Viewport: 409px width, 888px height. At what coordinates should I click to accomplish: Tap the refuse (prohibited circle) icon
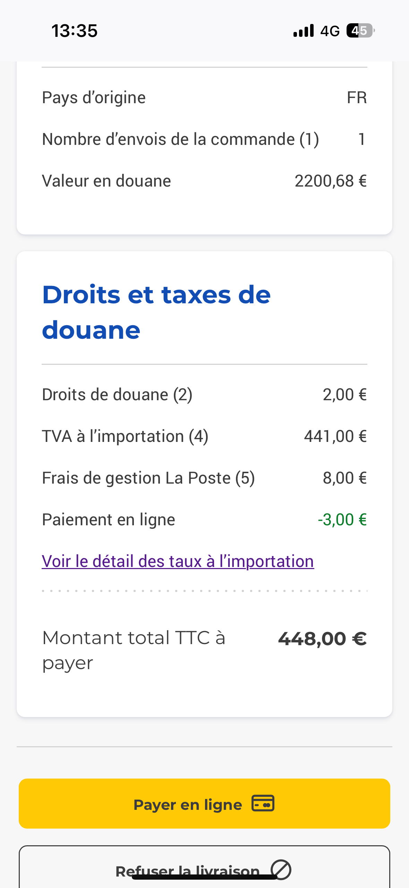point(281,870)
